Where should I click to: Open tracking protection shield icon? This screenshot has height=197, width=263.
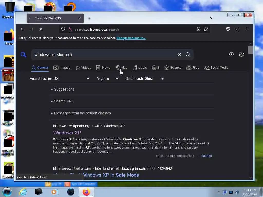[63, 29]
